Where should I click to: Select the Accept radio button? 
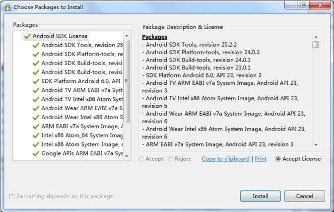tap(141, 159)
